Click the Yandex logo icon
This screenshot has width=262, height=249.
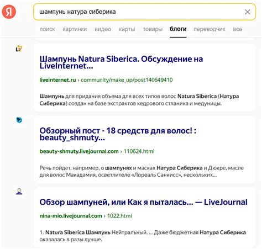pos(9,12)
